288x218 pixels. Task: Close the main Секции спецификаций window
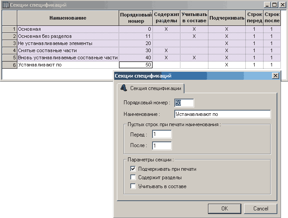[282, 5]
